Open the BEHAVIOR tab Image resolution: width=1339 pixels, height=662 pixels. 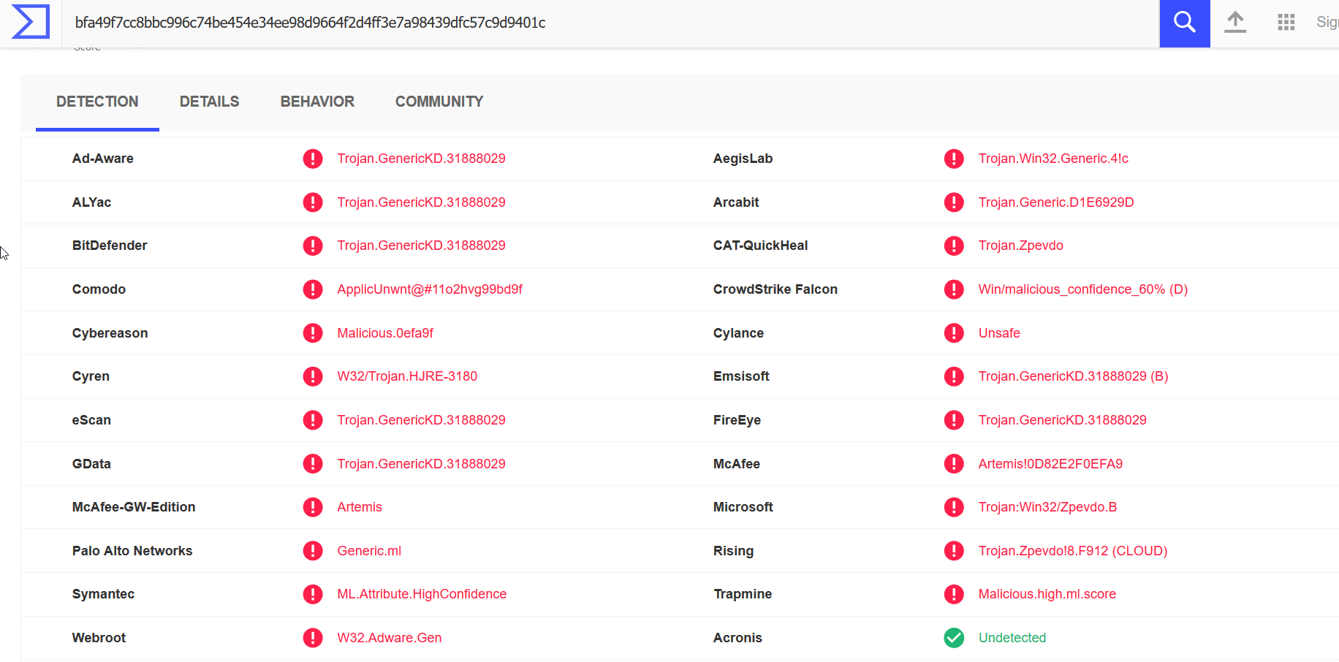[x=317, y=102]
